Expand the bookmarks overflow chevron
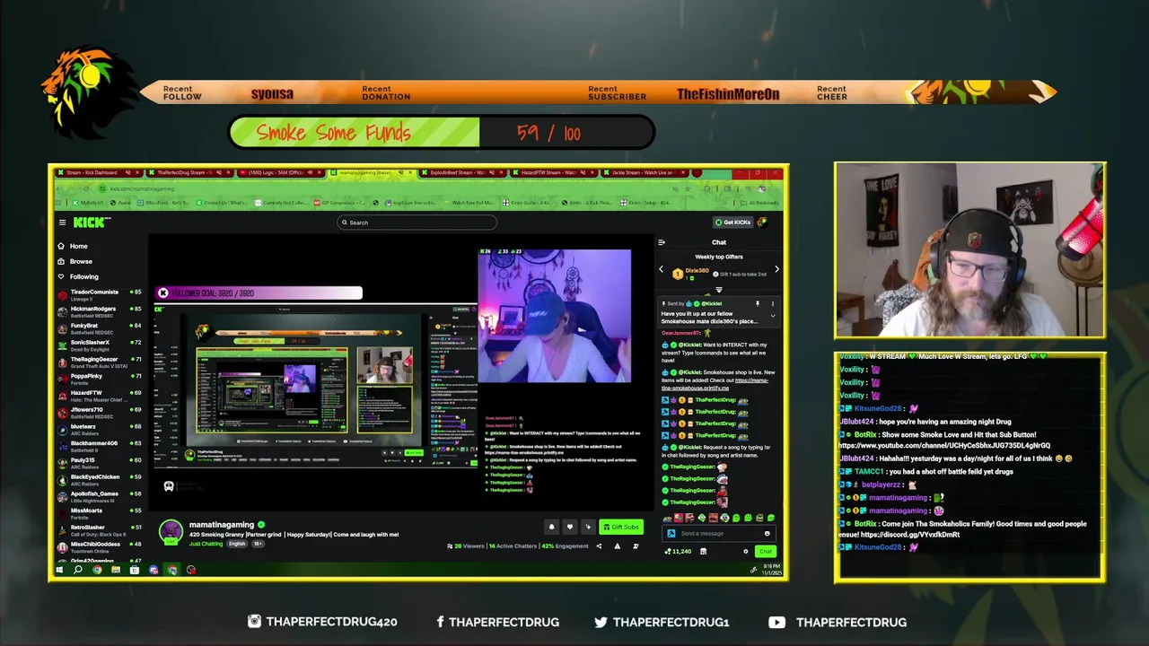The image size is (1149, 646). tap(724, 203)
